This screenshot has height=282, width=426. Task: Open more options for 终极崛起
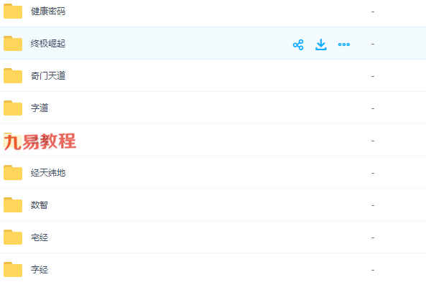point(343,44)
